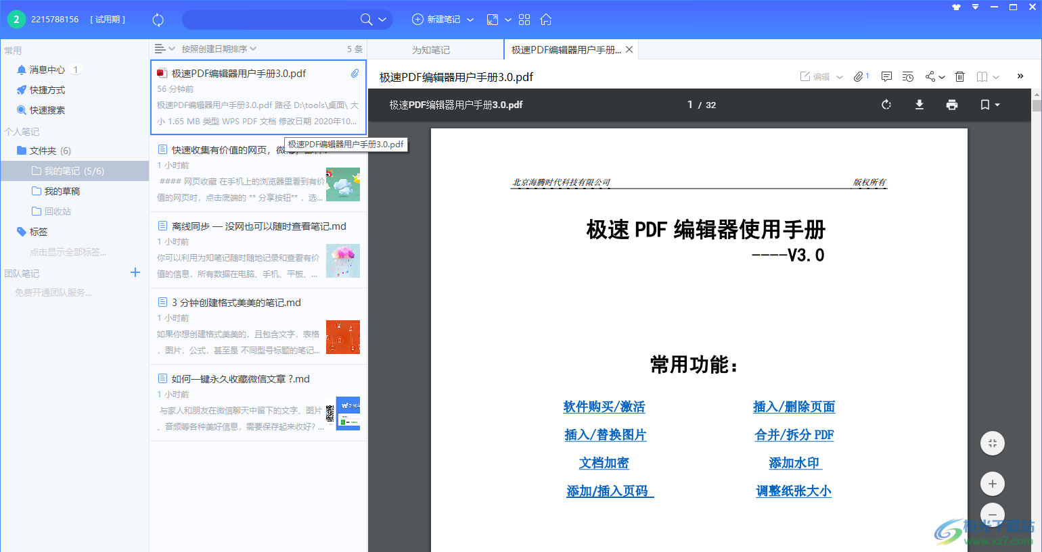Follow the 合并/拆分 PDF link
1042x552 pixels.
click(794, 435)
